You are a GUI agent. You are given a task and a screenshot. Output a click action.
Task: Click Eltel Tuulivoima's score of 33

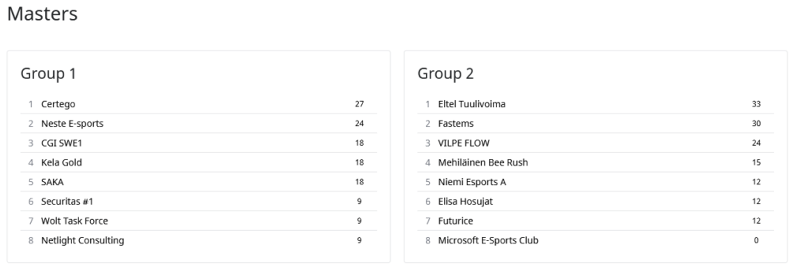tap(756, 104)
